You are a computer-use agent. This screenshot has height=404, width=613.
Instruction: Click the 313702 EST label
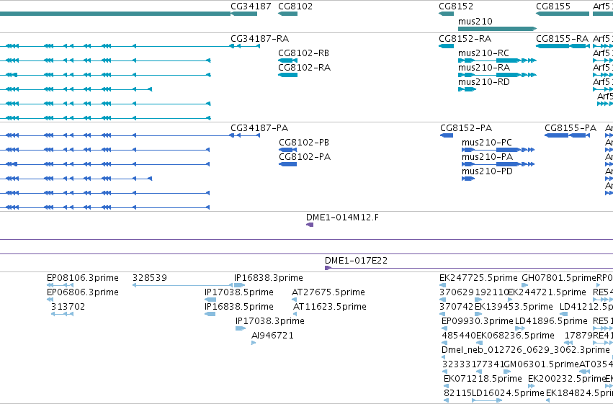tap(68, 307)
